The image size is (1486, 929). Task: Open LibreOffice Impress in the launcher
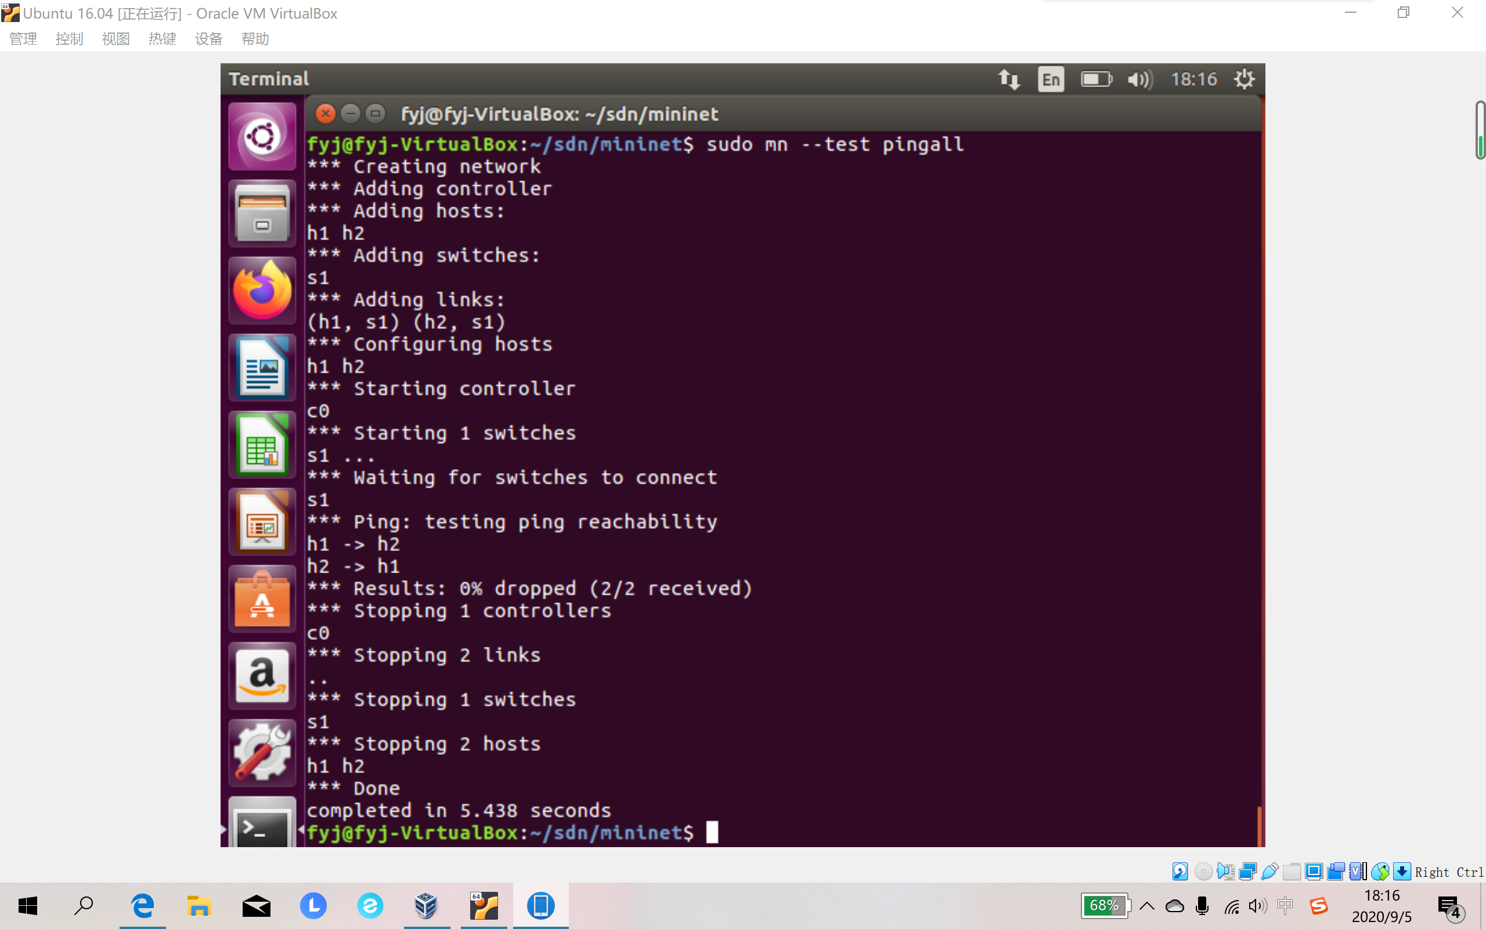262,522
